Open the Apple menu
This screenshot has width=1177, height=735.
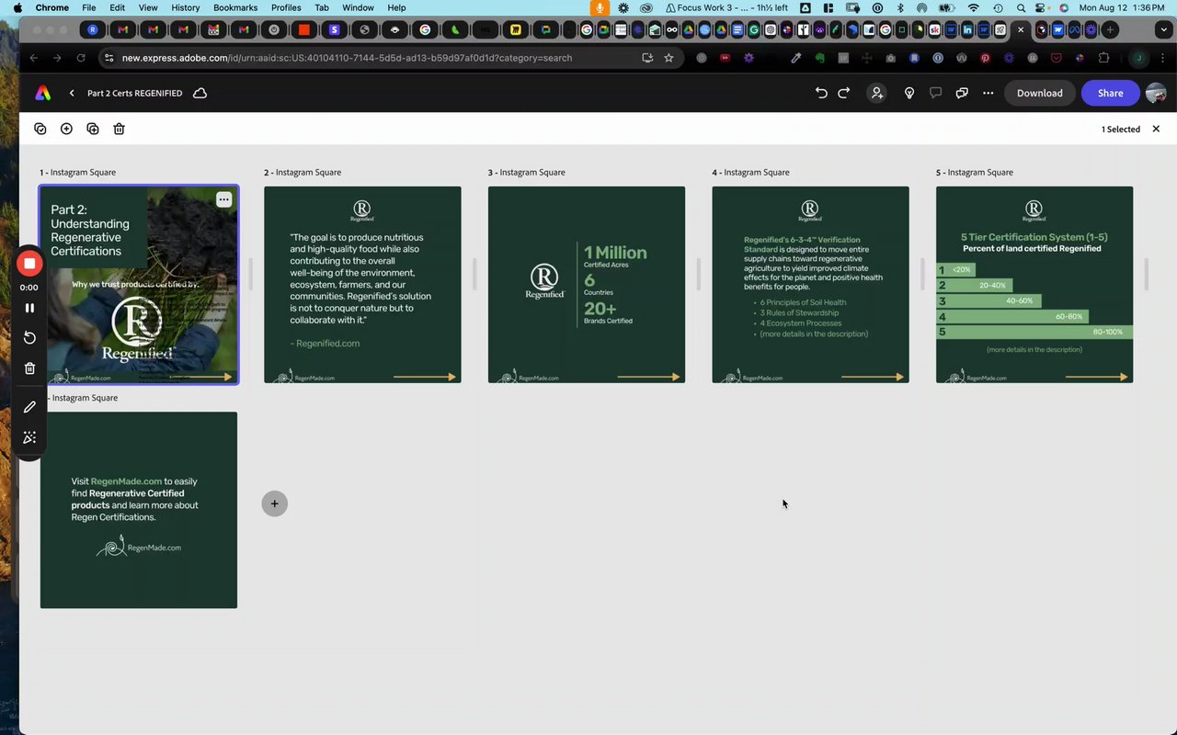coord(17,7)
